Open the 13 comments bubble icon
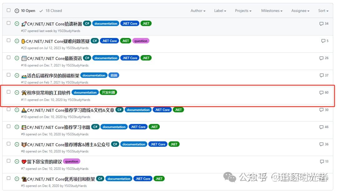 click(322, 161)
